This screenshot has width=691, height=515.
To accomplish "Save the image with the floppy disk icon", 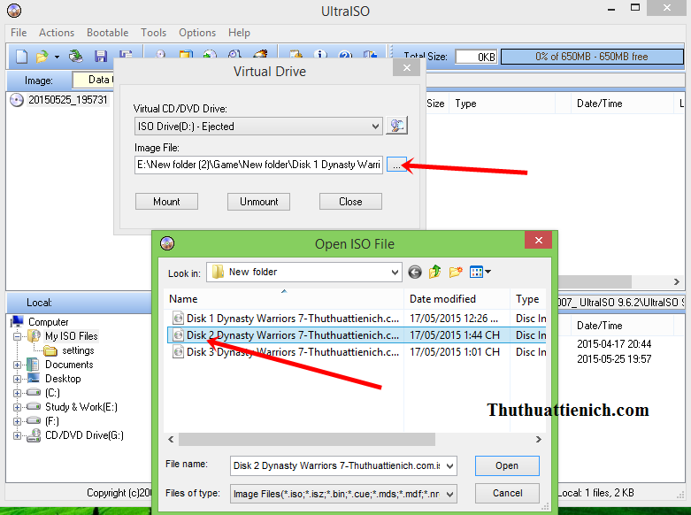I will 101,56.
